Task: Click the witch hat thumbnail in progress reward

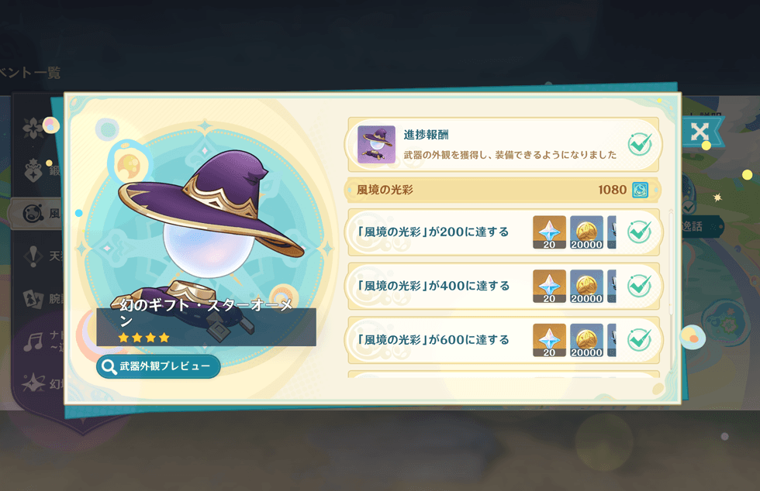Action: point(376,144)
